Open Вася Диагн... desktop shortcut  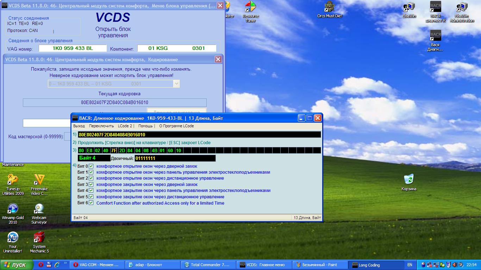click(x=435, y=40)
